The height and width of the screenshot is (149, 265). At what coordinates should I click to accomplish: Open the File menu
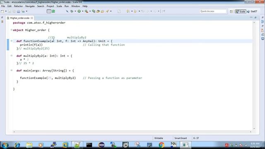point(3,6)
